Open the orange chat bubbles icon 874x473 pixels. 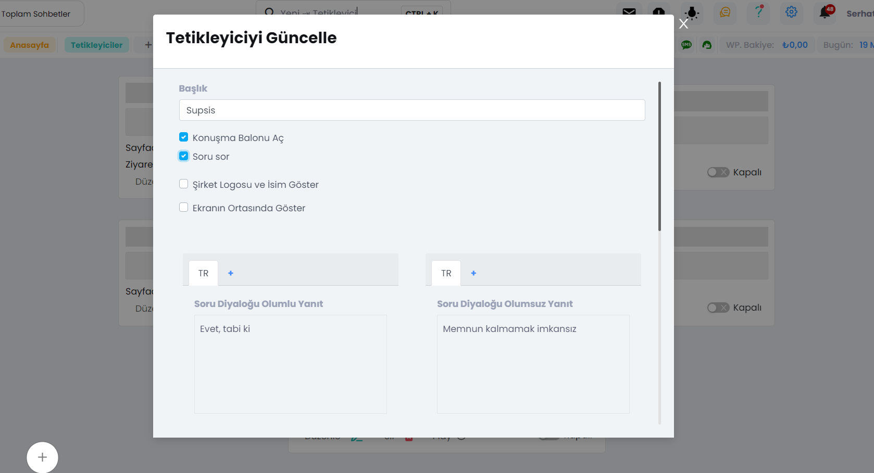pos(725,12)
